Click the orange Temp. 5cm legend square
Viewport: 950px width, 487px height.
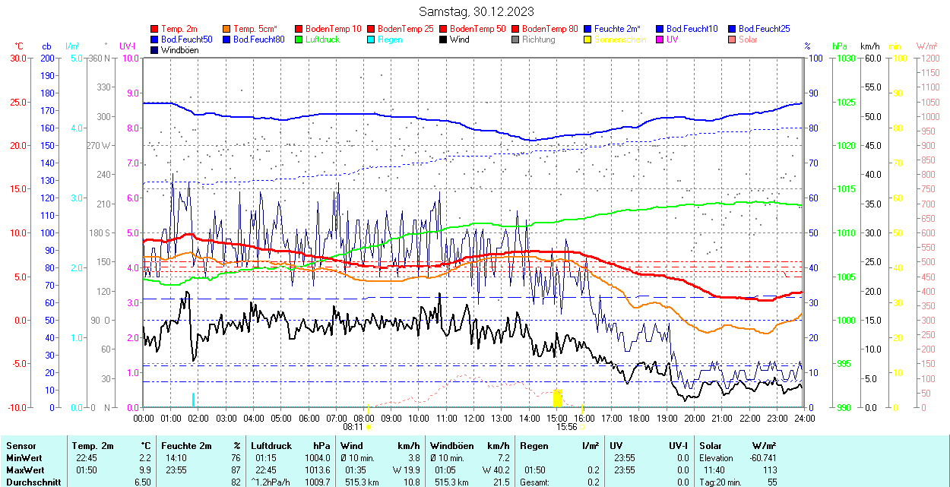click(227, 29)
